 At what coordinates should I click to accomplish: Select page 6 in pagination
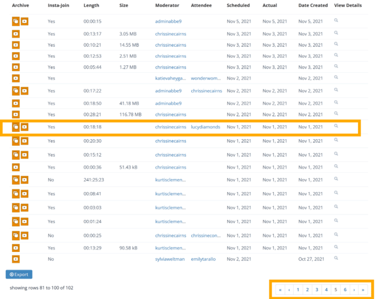(344, 290)
